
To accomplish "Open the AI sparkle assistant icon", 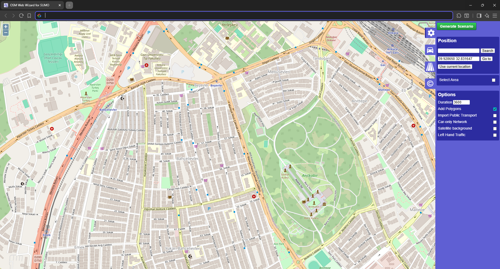I will [487, 16].
